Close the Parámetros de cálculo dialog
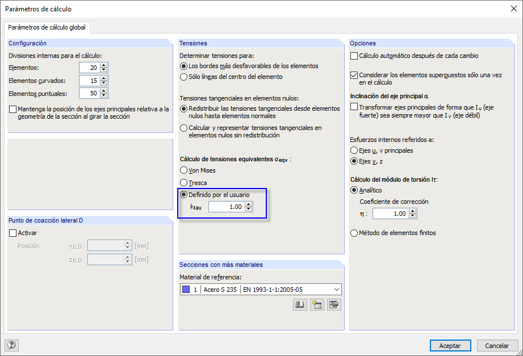Screen dimensions: 523x356 click(x=514, y=9)
